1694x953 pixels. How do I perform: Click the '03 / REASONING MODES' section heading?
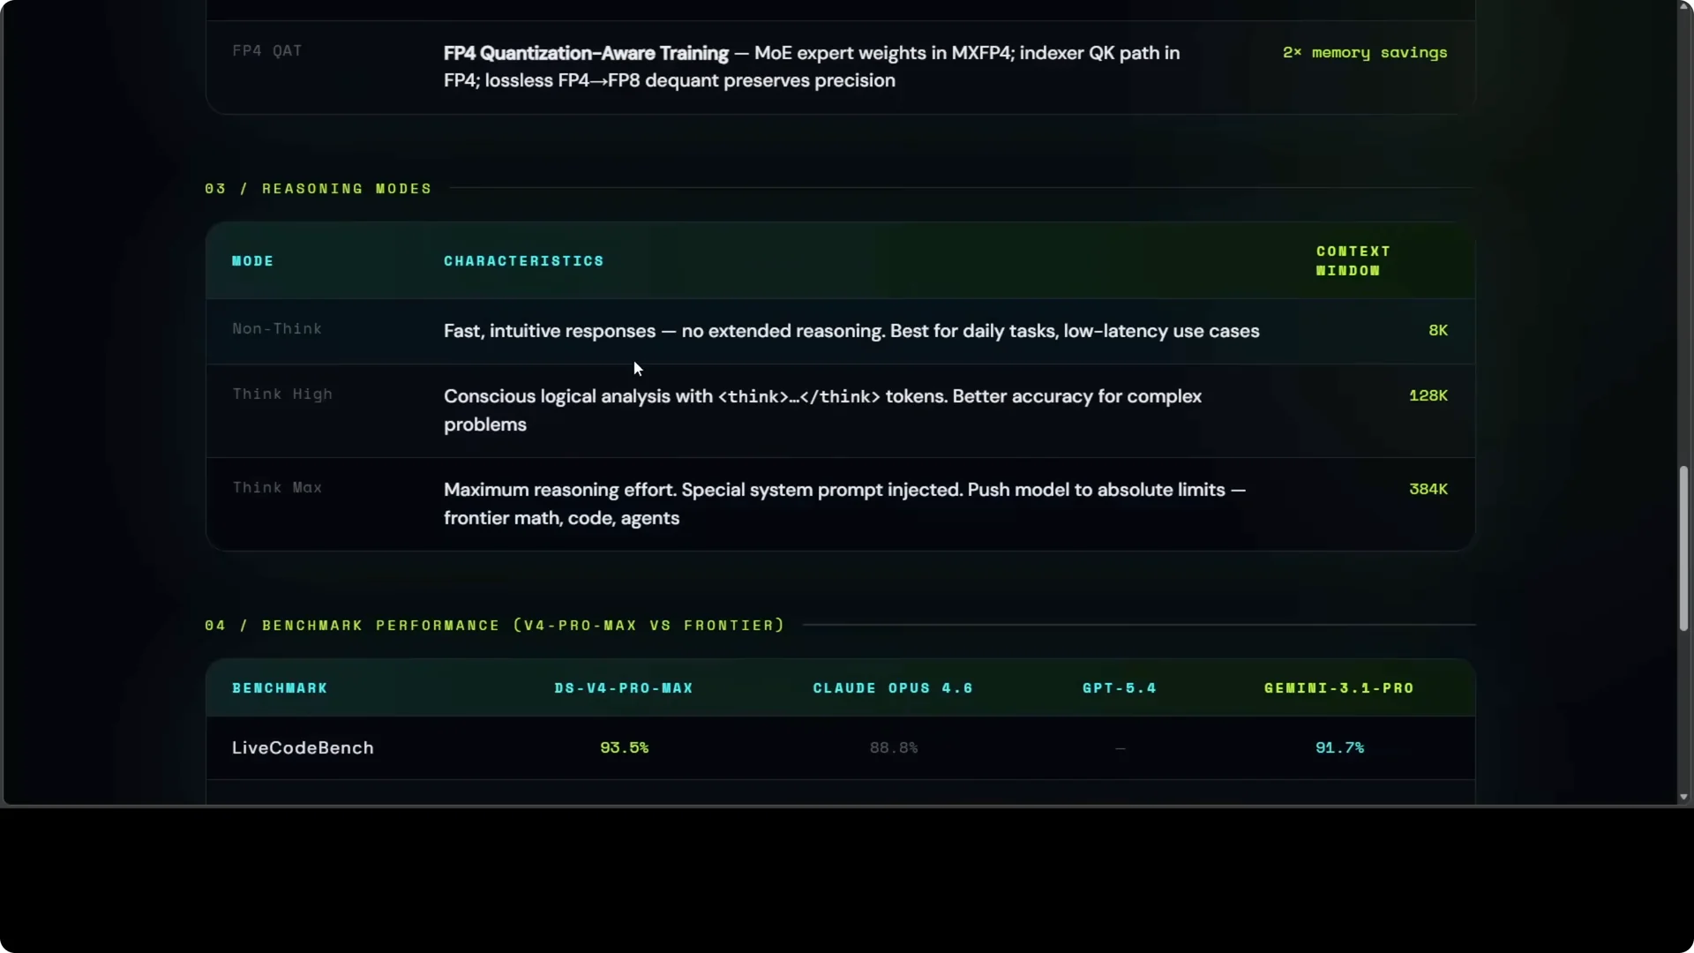click(x=319, y=189)
